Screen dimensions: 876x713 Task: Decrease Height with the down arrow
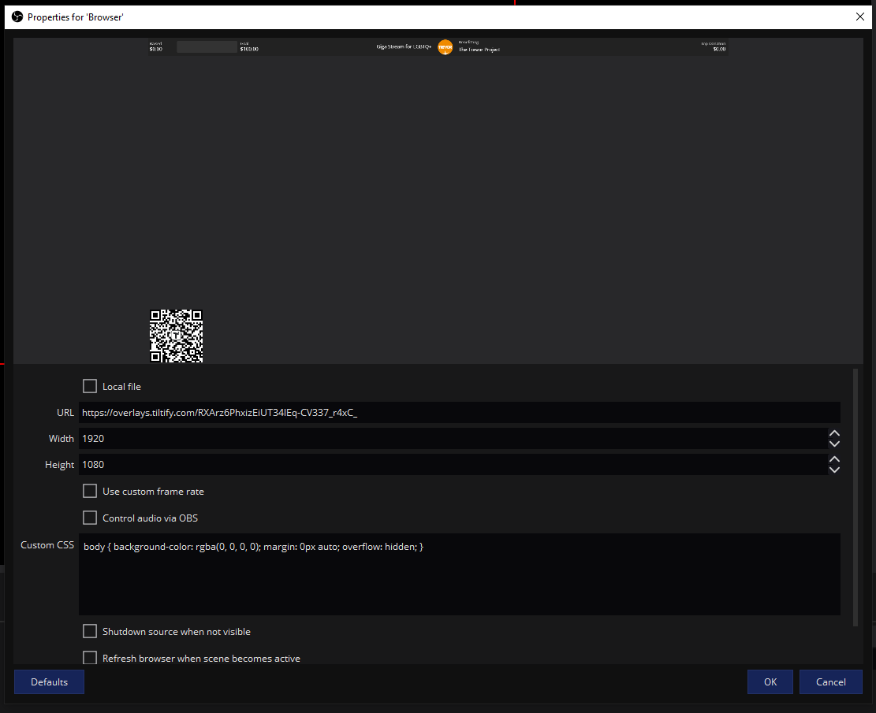[x=834, y=470]
